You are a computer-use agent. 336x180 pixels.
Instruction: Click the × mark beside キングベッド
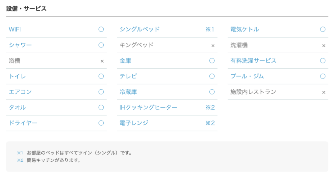213,45
